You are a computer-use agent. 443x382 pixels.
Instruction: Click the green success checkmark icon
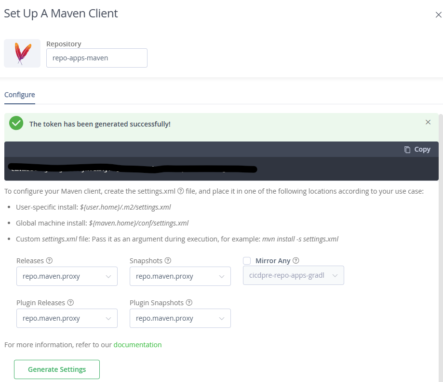pos(16,123)
